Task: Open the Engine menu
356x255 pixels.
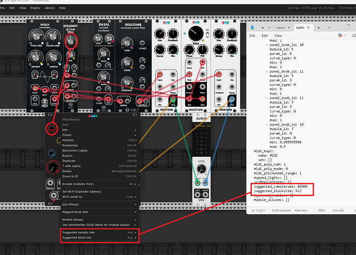Action: tap(35, 8)
